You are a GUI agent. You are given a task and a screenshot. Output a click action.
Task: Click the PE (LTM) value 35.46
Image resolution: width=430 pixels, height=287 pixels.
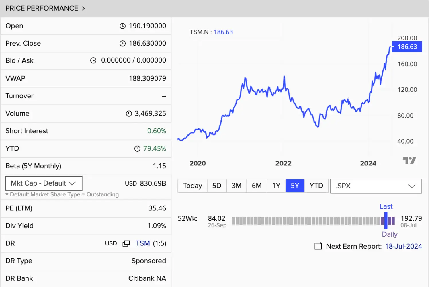tap(157, 208)
